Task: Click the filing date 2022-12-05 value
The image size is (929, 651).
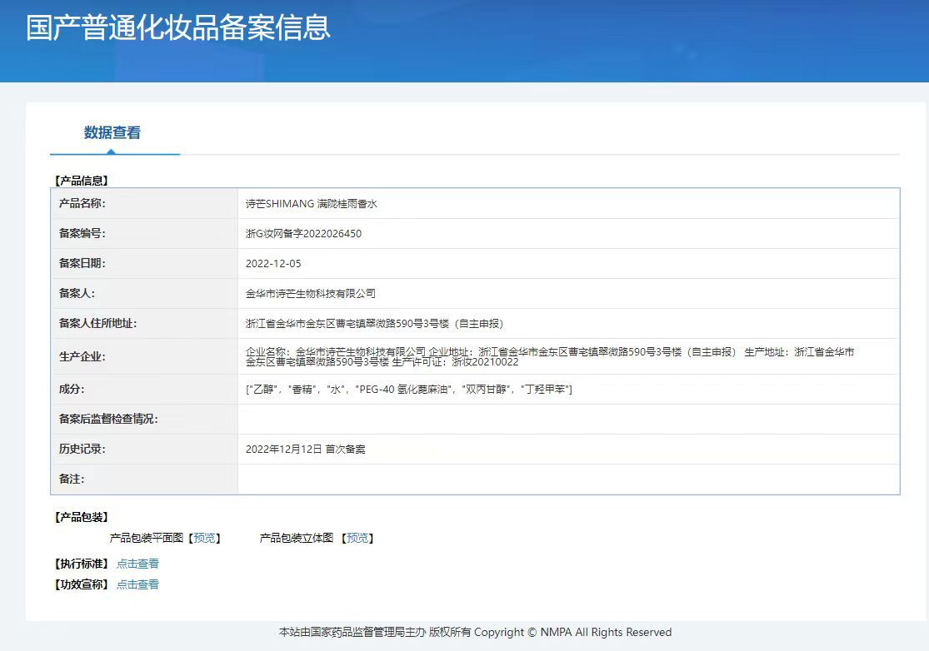Action: (273, 264)
